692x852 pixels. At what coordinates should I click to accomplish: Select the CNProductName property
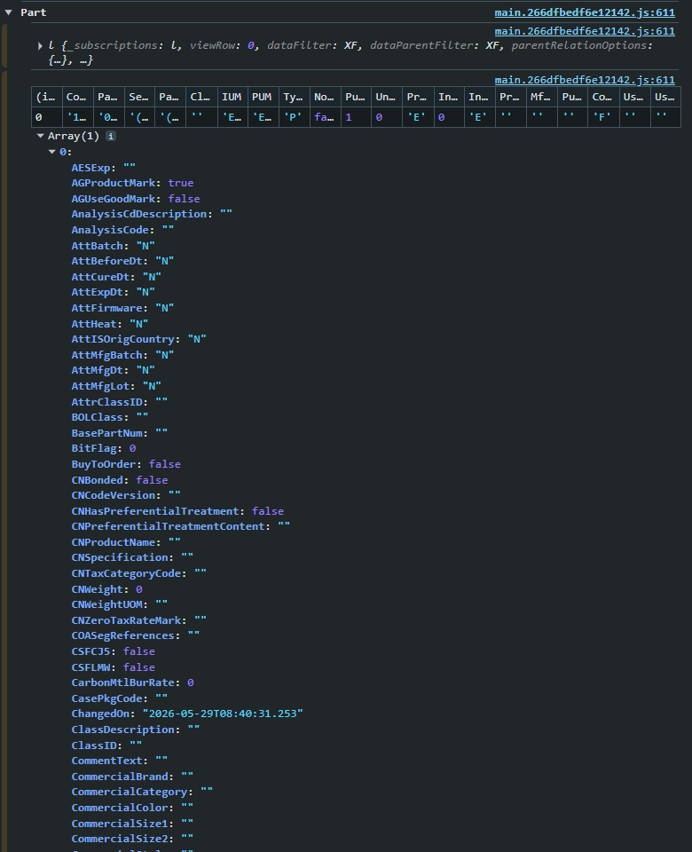[x=126, y=542]
